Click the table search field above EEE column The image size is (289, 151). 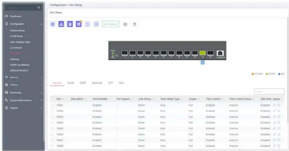coord(269,91)
